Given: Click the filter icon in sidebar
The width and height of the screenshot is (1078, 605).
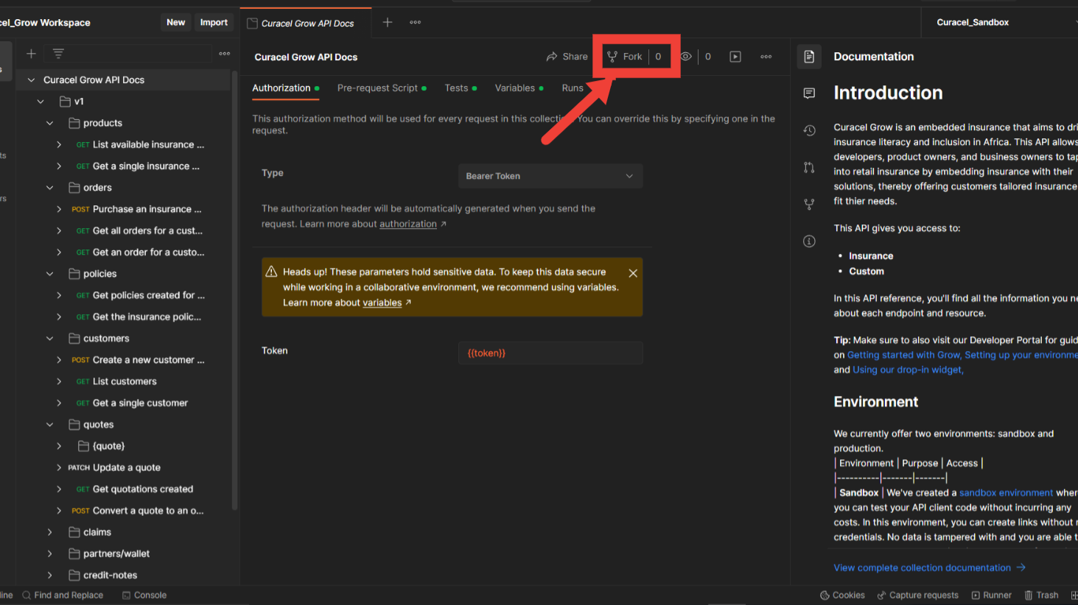Looking at the screenshot, I should click(x=58, y=54).
